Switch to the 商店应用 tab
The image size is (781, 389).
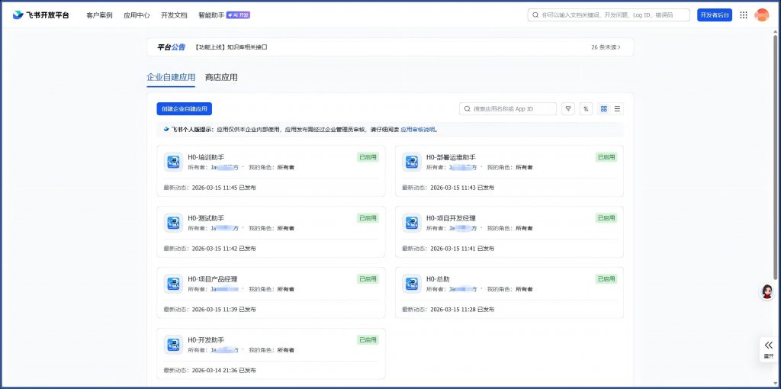tap(221, 77)
